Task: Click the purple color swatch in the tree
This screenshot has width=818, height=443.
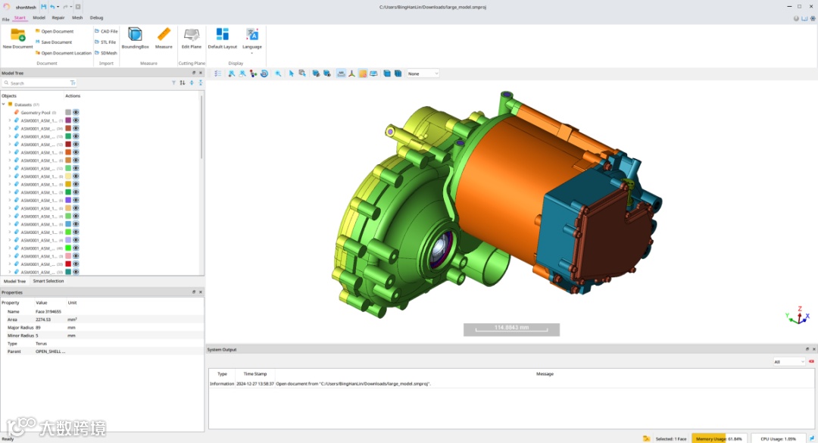Action: tap(68, 120)
